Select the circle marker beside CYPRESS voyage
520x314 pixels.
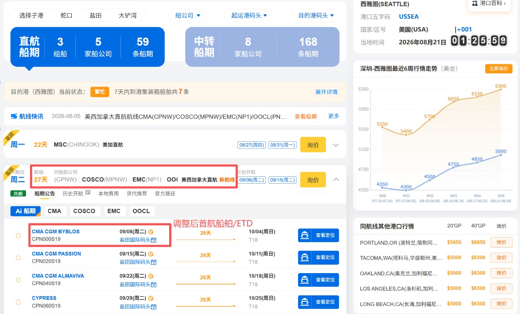18,302
